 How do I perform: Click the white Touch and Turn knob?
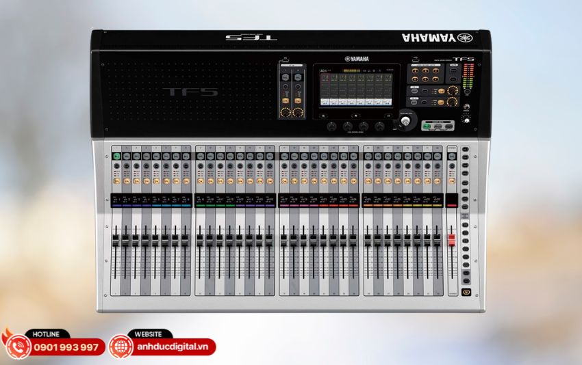click(406, 120)
